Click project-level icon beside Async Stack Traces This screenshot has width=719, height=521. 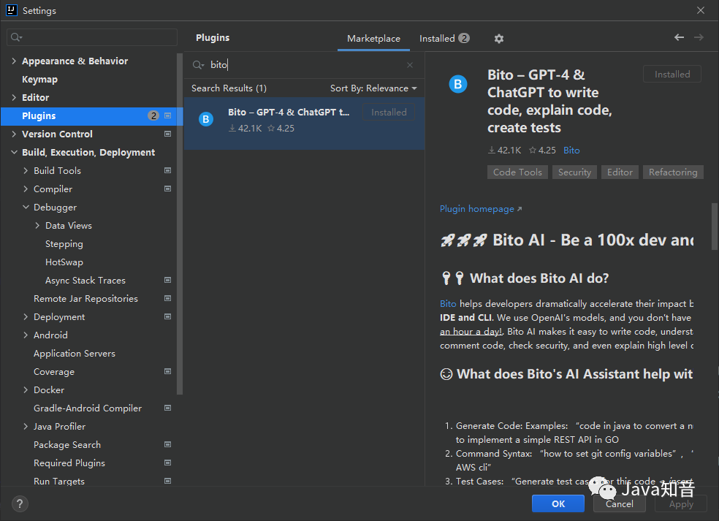pyautogui.click(x=168, y=280)
